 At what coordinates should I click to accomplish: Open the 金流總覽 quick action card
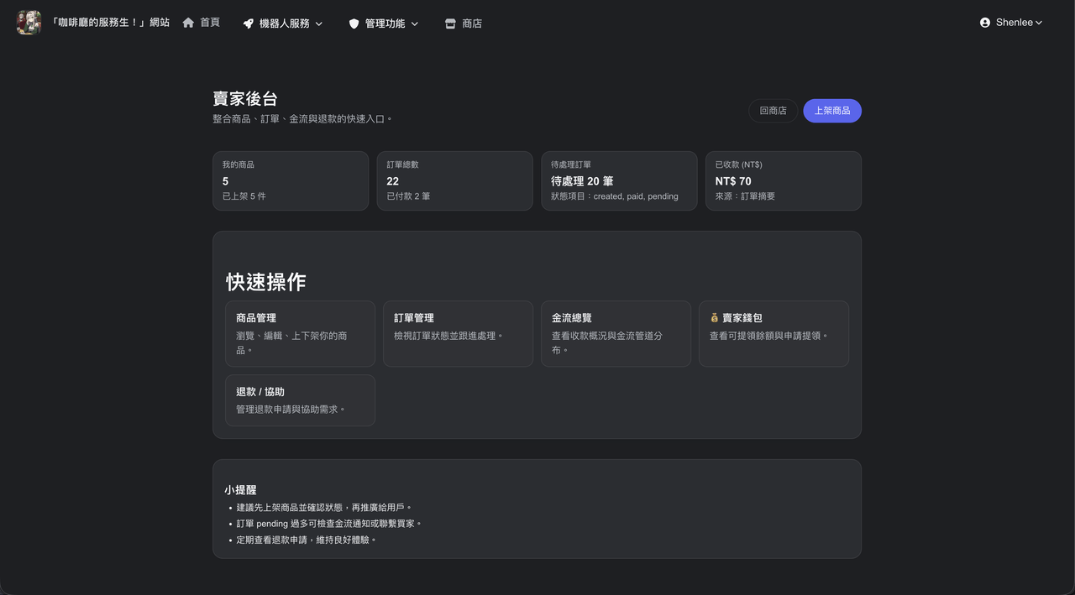tap(616, 334)
